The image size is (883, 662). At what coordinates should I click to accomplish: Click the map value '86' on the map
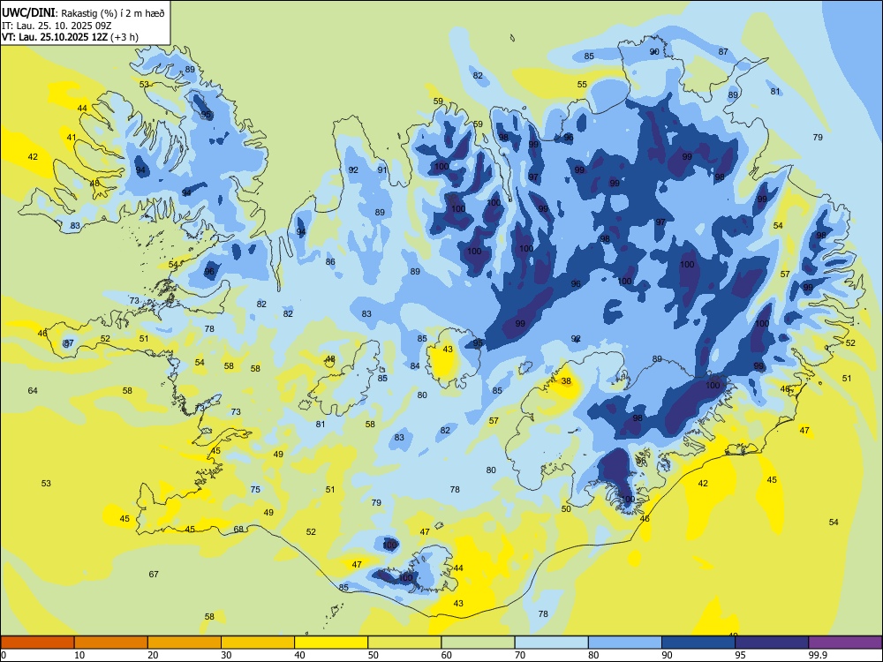330,262
